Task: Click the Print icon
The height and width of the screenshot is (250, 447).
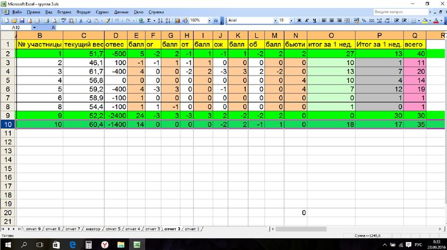Action: point(46,21)
